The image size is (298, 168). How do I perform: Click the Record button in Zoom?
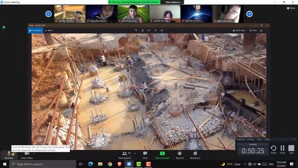[180, 155]
